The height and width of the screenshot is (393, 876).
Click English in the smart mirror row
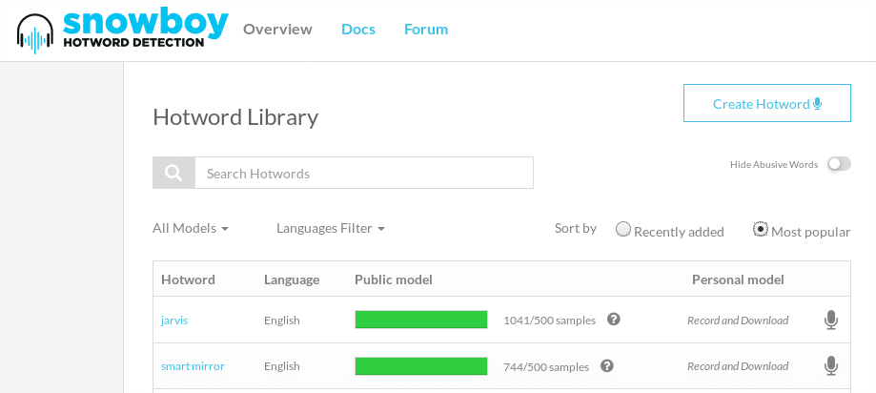(x=282, y=366)
